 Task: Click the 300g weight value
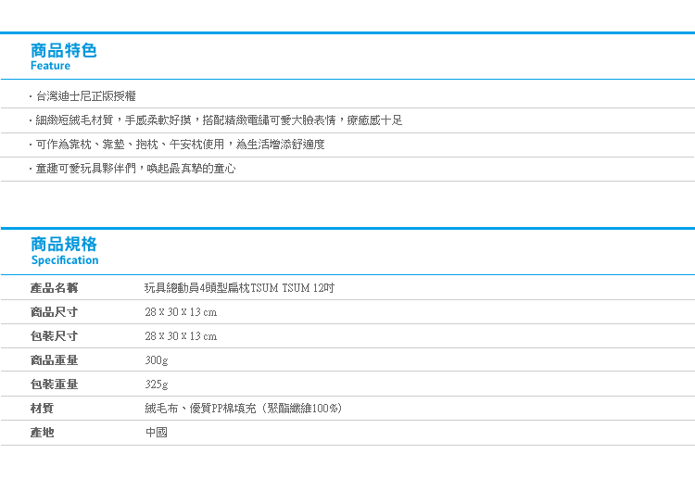[157, 360]
